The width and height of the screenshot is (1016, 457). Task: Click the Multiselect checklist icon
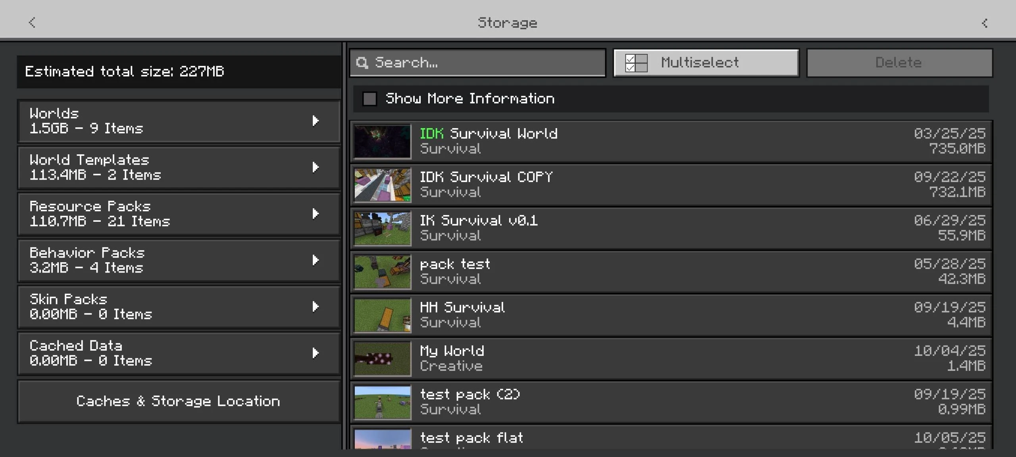(636, 63)
